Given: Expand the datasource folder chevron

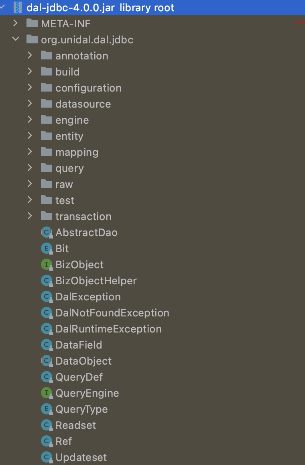Looking at the screenshot, I should click(30, 104).
